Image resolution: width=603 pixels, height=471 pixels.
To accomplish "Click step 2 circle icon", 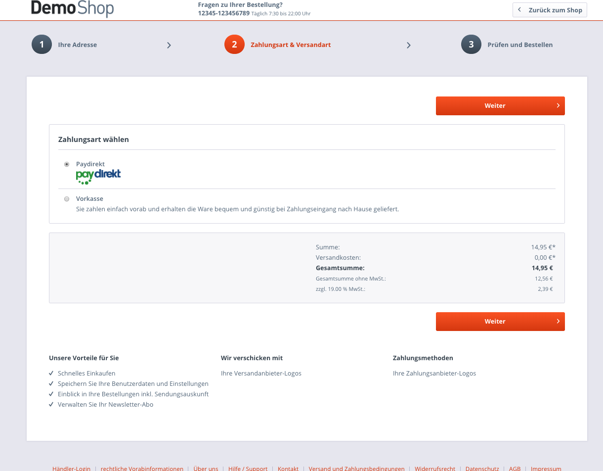I will (234, 45).
